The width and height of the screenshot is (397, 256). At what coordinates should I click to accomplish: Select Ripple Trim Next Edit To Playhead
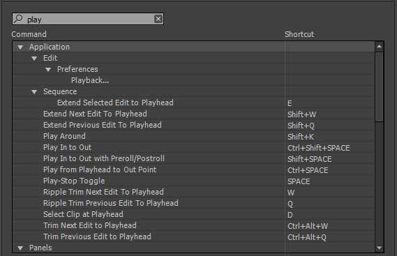point(103,192)
